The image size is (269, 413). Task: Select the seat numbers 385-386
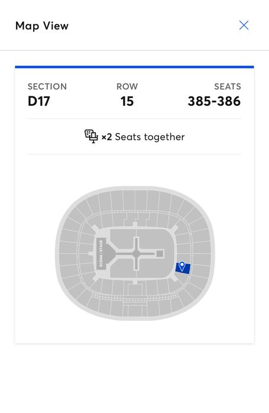coord(214,102)
